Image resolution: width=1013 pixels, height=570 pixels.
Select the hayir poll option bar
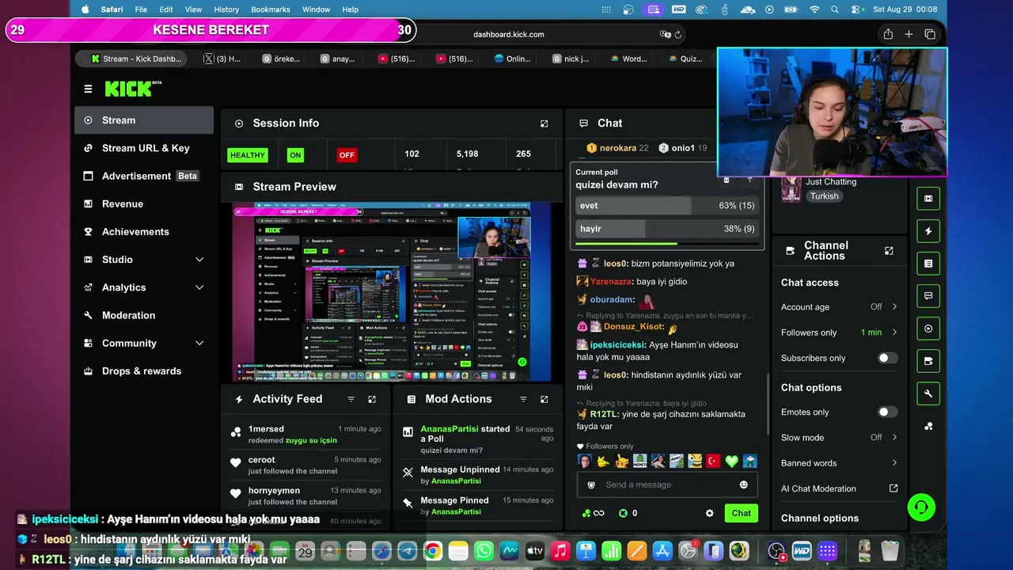[x=666, y=229]
